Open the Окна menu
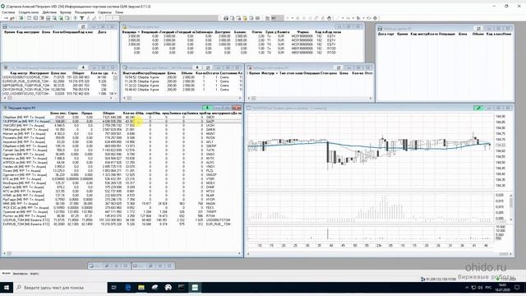Viewport: 526px width, 296px height. pyautogui.click(x=119, y=12)
